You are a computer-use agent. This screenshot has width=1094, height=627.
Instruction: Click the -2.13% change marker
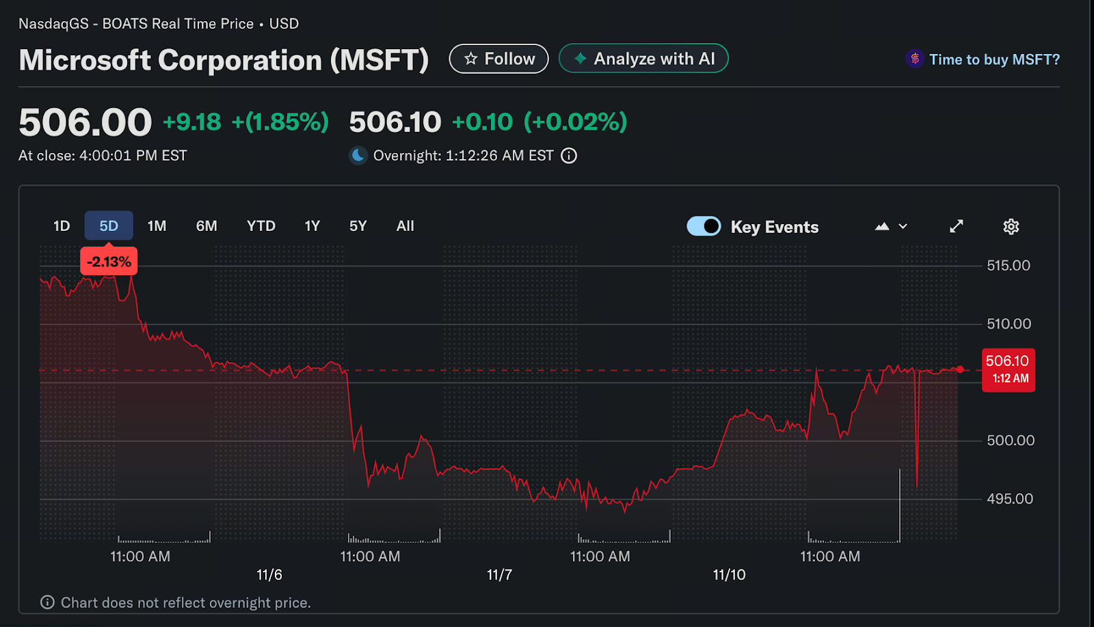(x=109, y=262)
